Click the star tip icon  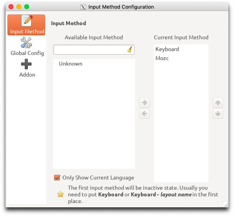pos(60,194)
